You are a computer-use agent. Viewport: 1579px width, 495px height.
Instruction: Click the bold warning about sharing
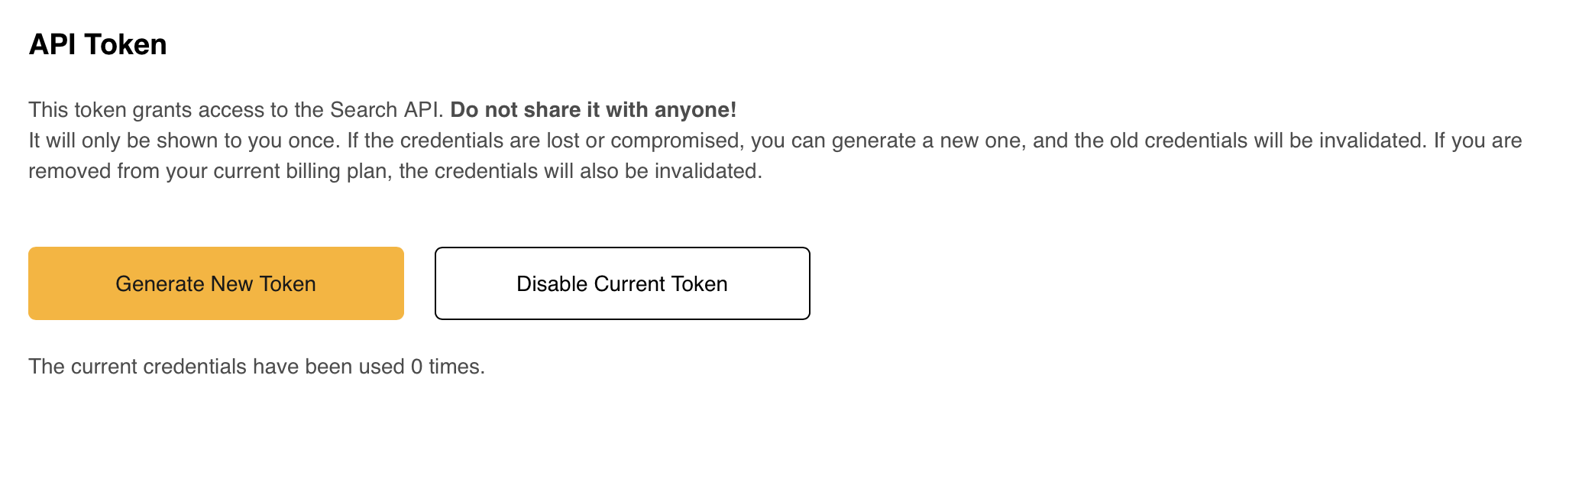(594, 110)
